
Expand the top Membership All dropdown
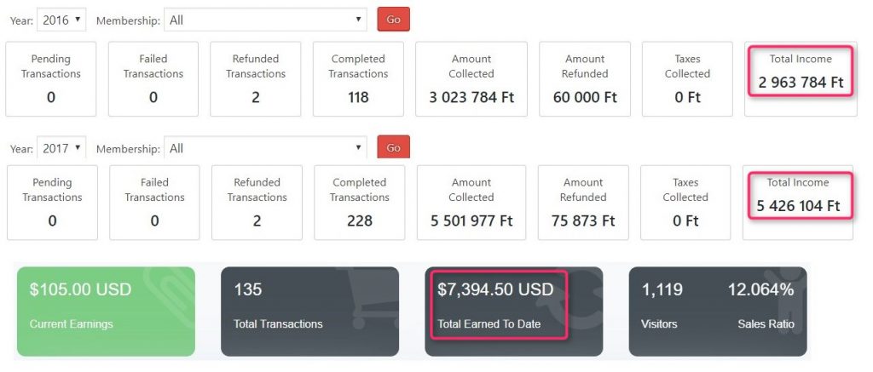(x=265, y=20)
